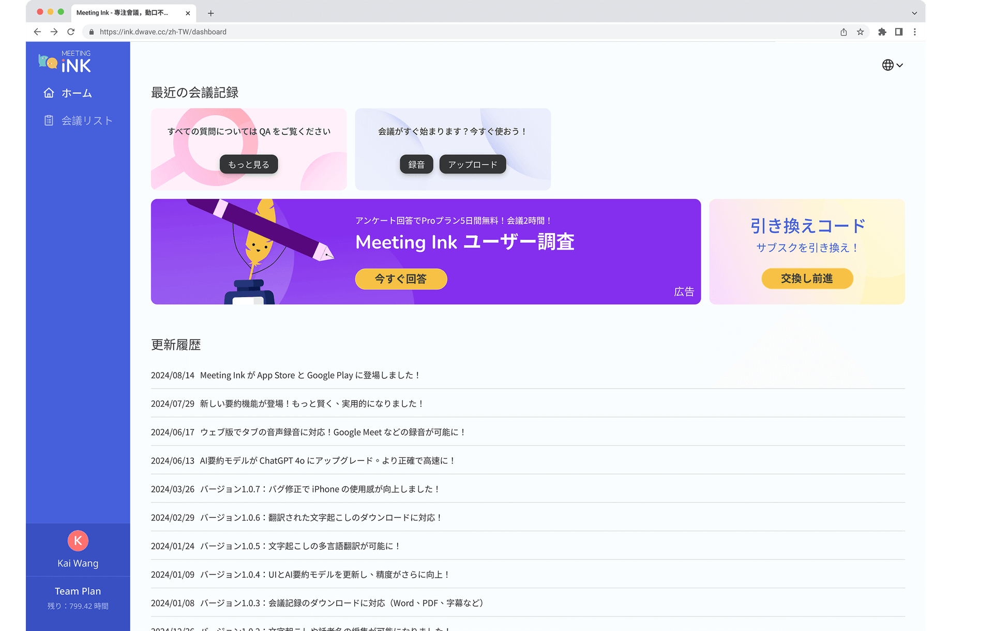This screenshot has width=993, height=631.
Task: Click the 交換し前進 redeem button
Action: tap(807, 279)
